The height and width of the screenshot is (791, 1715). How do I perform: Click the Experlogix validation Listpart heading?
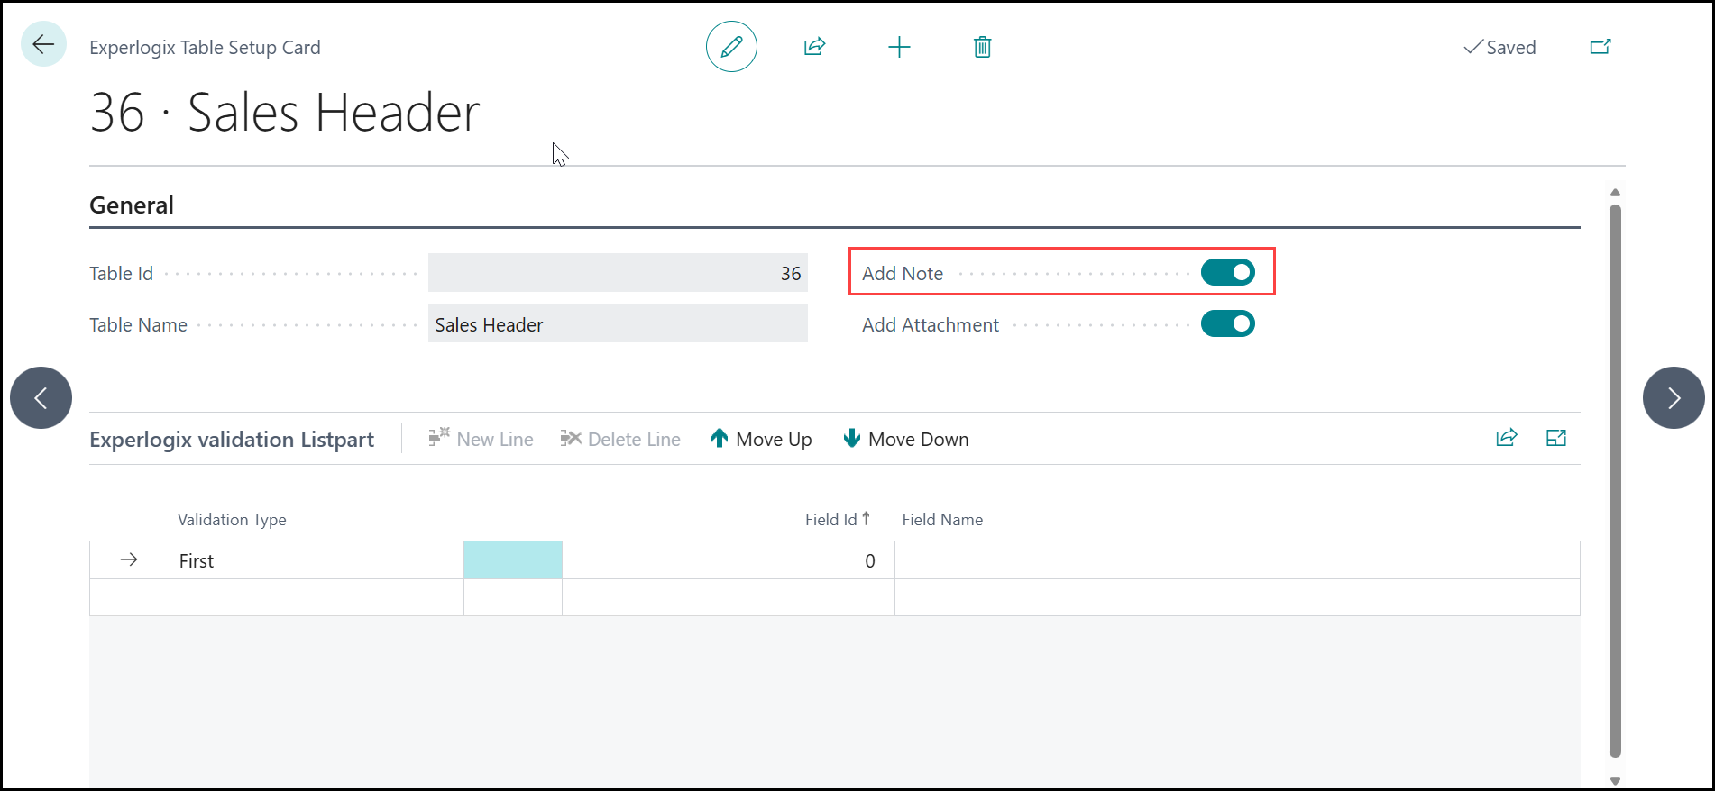232,440
